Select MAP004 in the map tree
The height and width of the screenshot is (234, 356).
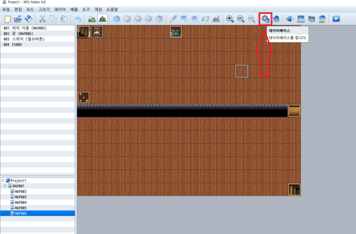click(21, 202)
